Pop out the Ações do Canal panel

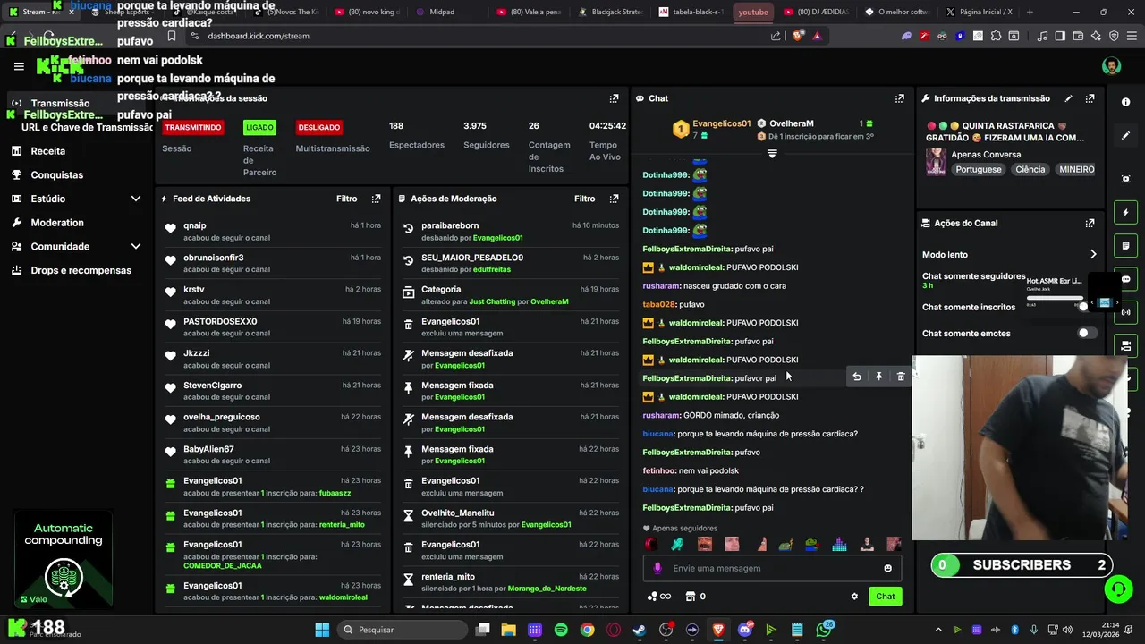tap(1090, 223)
